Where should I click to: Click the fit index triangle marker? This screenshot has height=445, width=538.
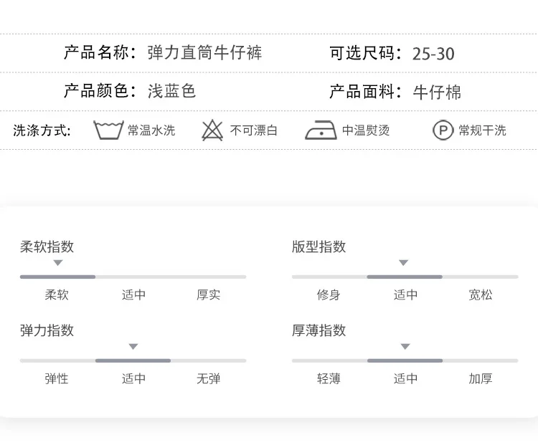coord(403,263)
